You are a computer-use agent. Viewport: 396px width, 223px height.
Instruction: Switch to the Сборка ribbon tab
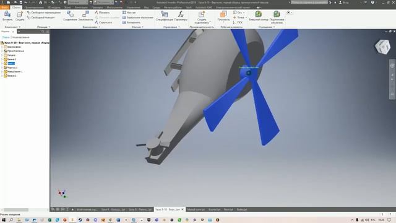click(16, 7)
